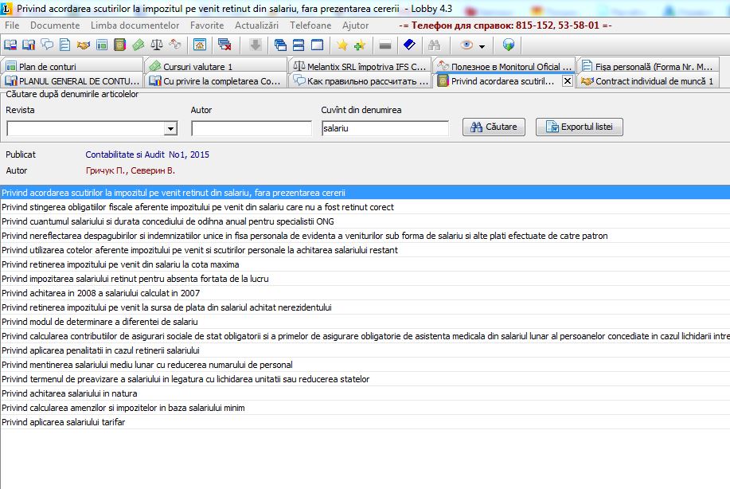
Task: Click the grey down arrow toolbar icon
Action: click(255, 45)
